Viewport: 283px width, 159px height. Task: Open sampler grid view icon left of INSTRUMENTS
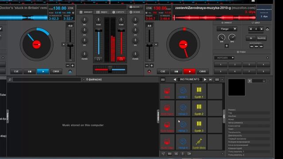pos(163,79)
